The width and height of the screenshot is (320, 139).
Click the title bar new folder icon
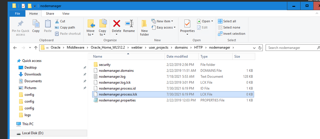pos(30,6)
